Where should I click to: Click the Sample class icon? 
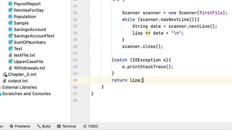[10, 23]
